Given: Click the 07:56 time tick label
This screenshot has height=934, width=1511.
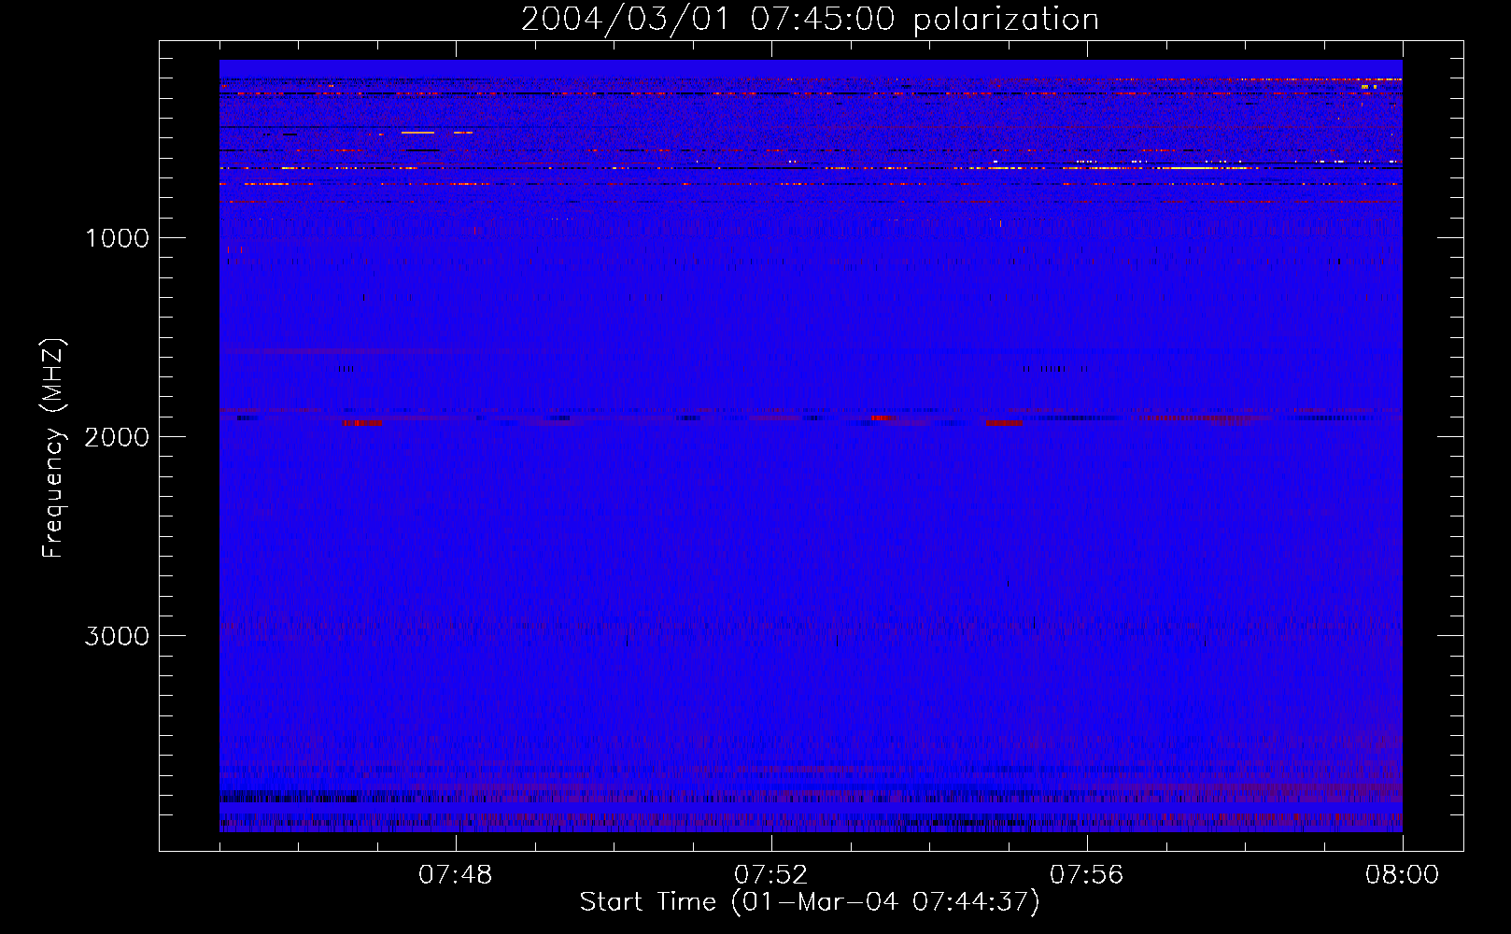Looking at the screenshot, I should click(1087, 875).
